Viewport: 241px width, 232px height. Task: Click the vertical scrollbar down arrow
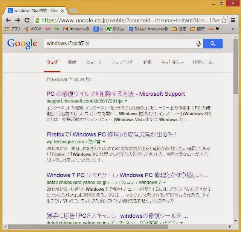coord(235,221)
